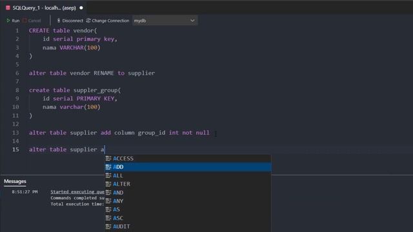Click the keyword icon beside ACCESS

point(108,159)
